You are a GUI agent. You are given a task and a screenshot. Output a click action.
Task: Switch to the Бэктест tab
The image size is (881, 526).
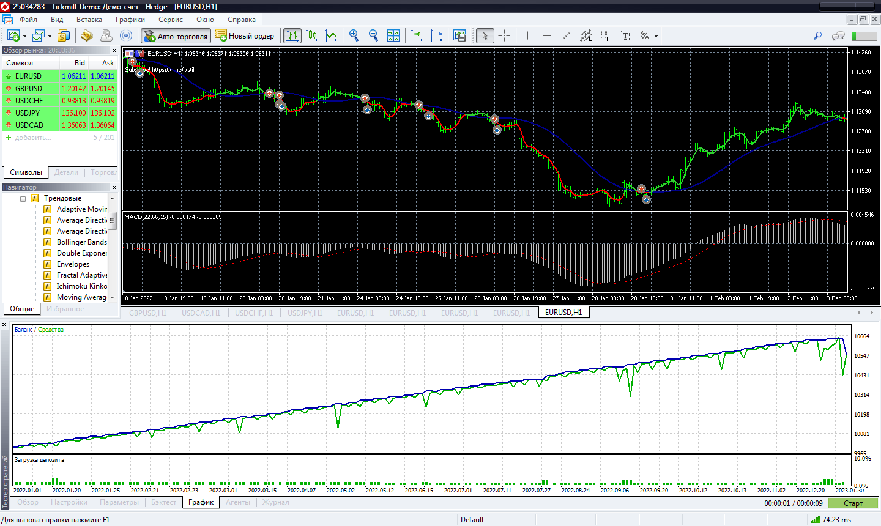tap(163, 502)
